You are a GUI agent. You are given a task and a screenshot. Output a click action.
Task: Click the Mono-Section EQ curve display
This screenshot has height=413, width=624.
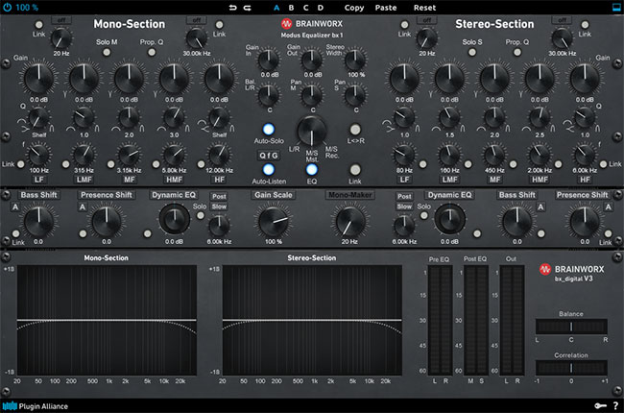pyautogui.click(x=107, y=320)
